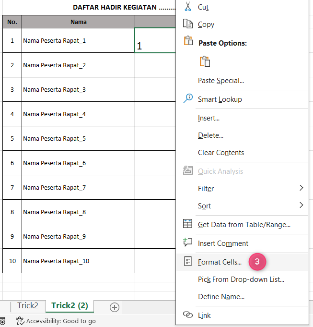Viewport: 313px width, 327px height.
Task: Switch to the Trick2 sheet tab
Action: tap(28, 305)
